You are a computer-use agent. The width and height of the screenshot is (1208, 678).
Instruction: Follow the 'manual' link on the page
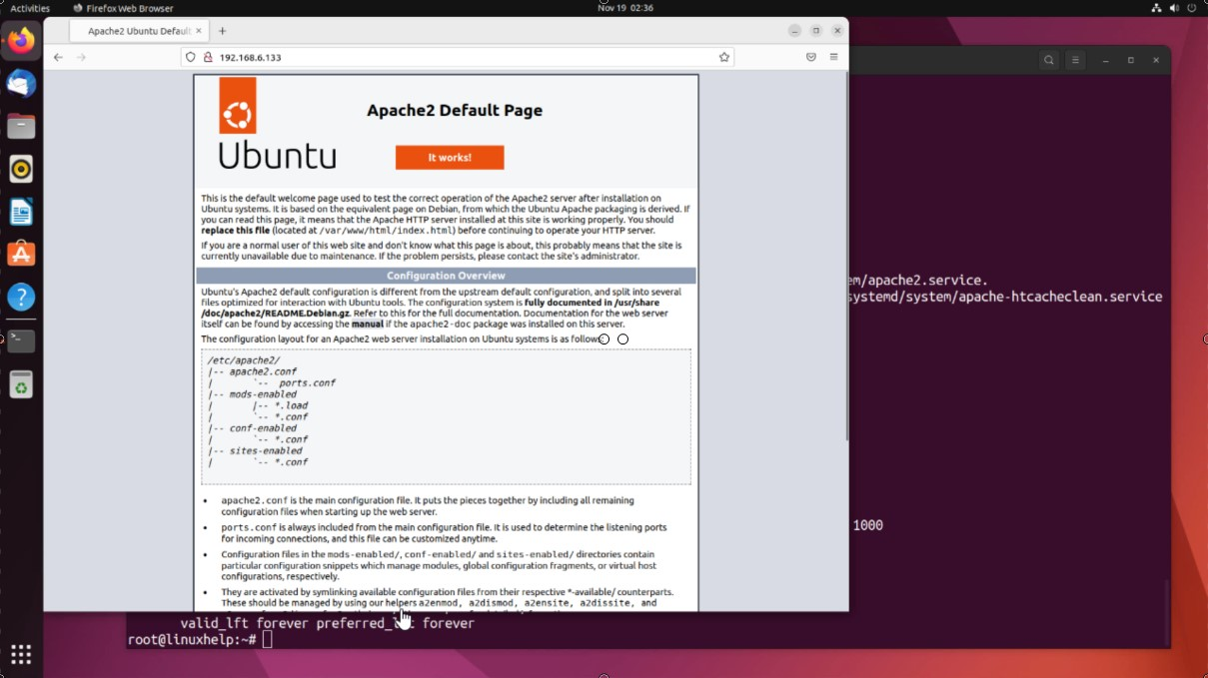point(366,324)
